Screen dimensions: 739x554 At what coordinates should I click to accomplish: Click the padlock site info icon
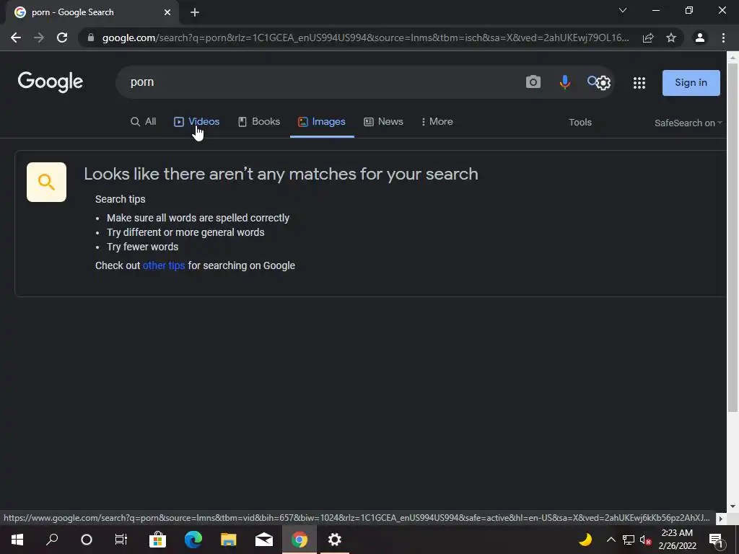pyautogui.click(x=91, y=38)
